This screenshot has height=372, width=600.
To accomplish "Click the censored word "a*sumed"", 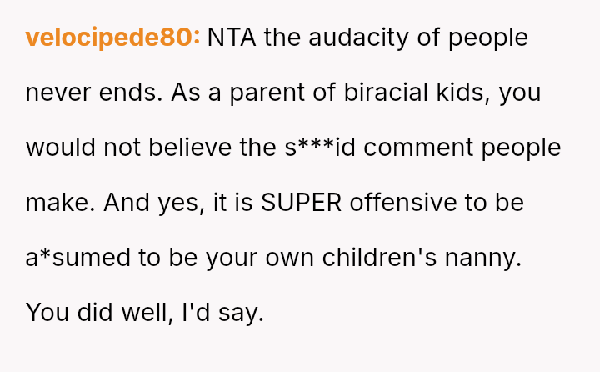I will tap(77, 257).
